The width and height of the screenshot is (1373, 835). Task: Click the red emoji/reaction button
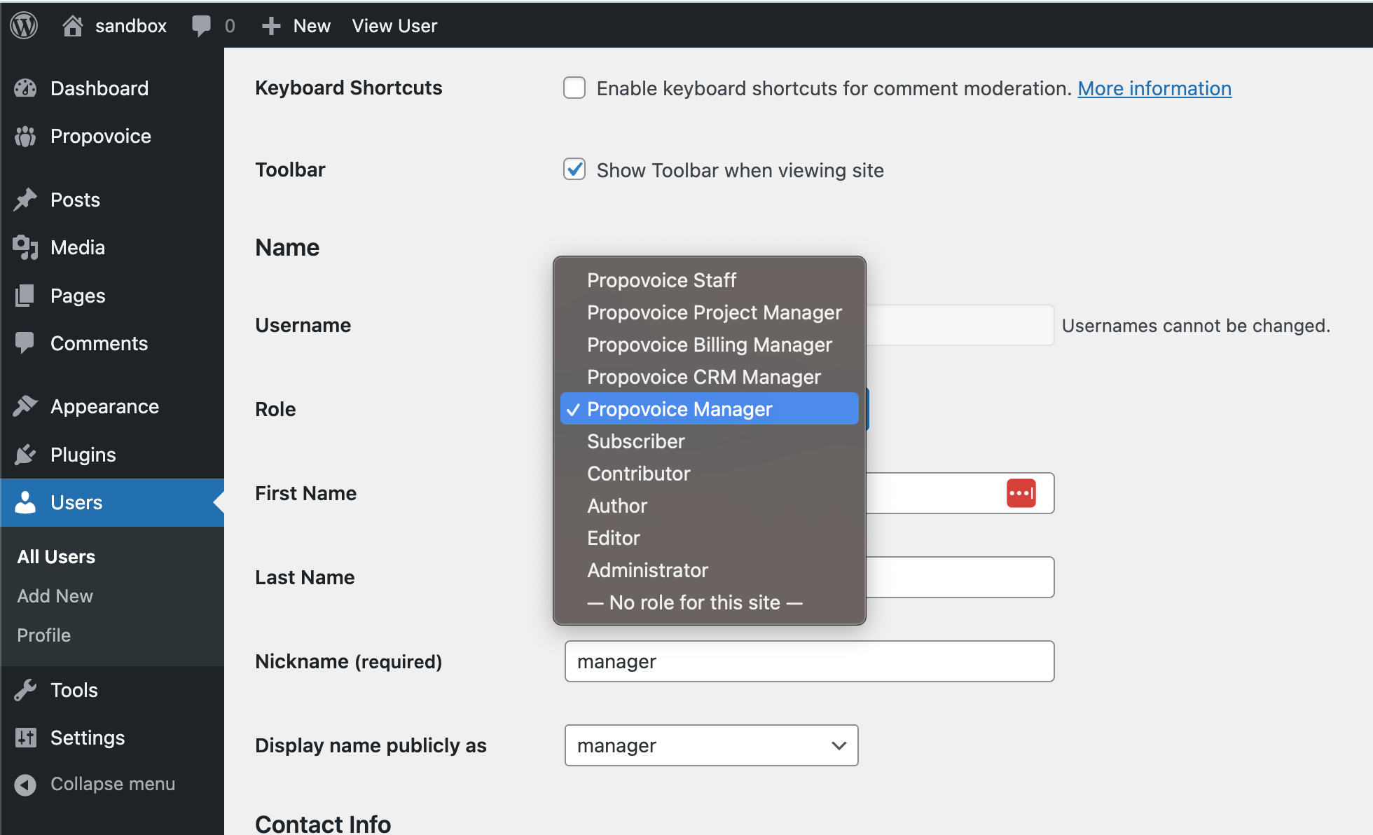tap(1021, 494)
